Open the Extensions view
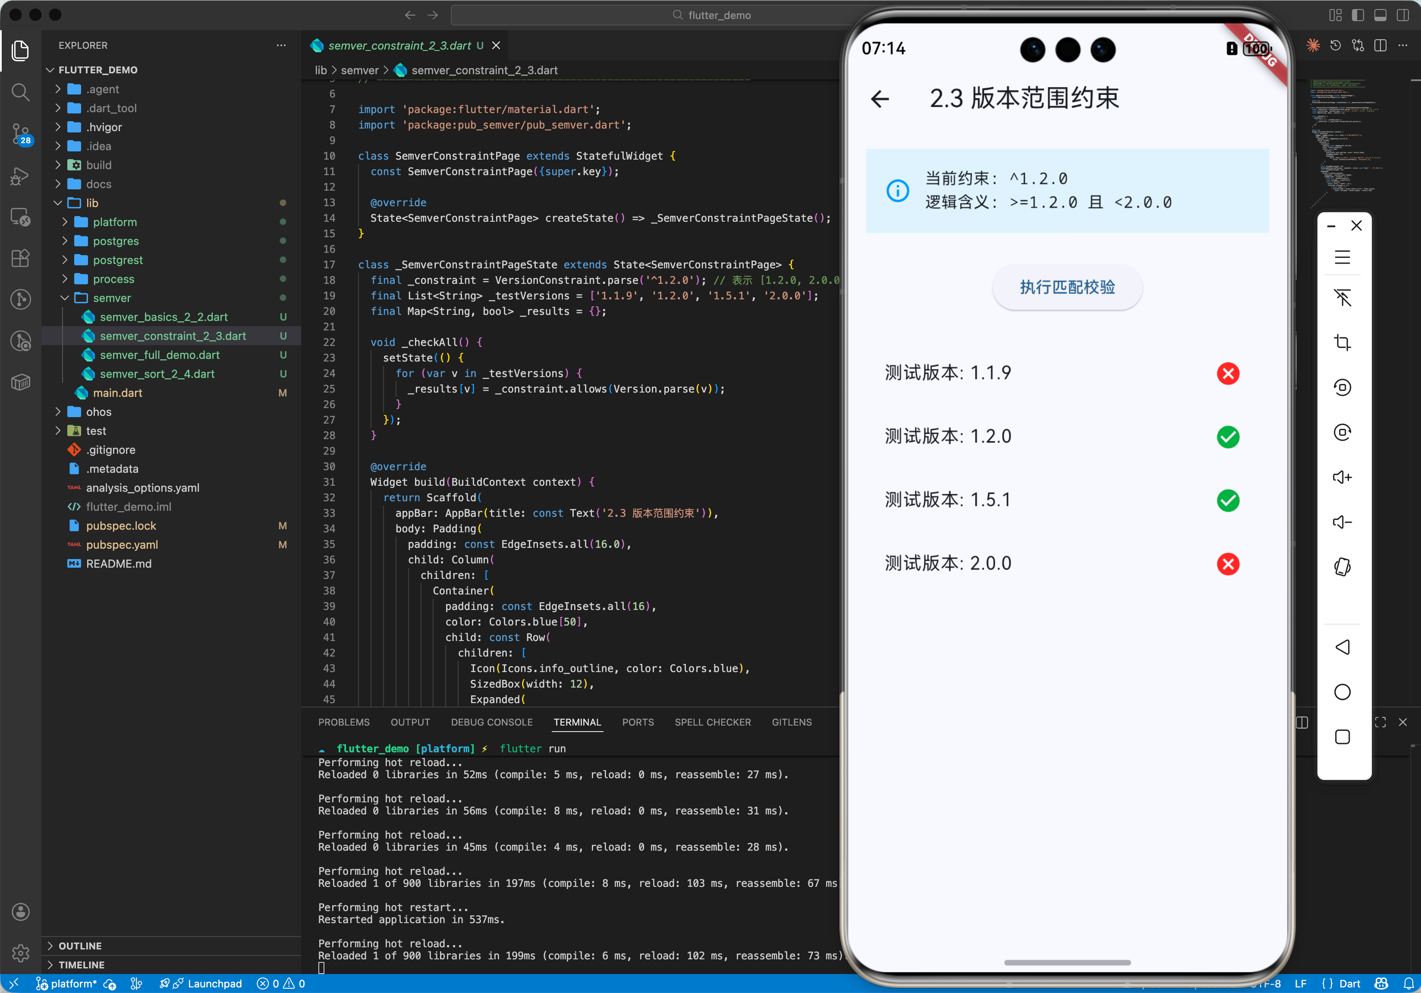The image size is (1421, 993). [x=20, y=258]
